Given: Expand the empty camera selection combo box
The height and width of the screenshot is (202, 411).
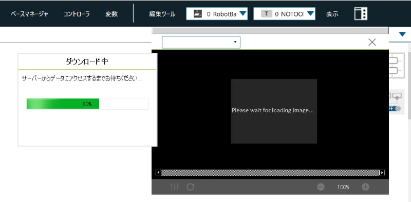Looking at the screenshot, I should coord(201,42).
